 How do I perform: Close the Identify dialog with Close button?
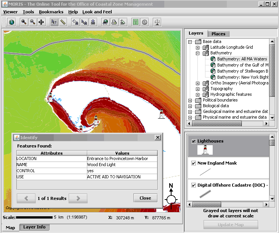tap(145, 198)
